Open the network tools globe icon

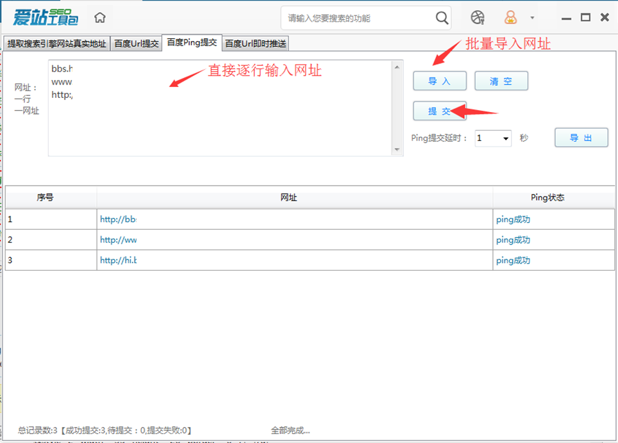tap(478, 18)
